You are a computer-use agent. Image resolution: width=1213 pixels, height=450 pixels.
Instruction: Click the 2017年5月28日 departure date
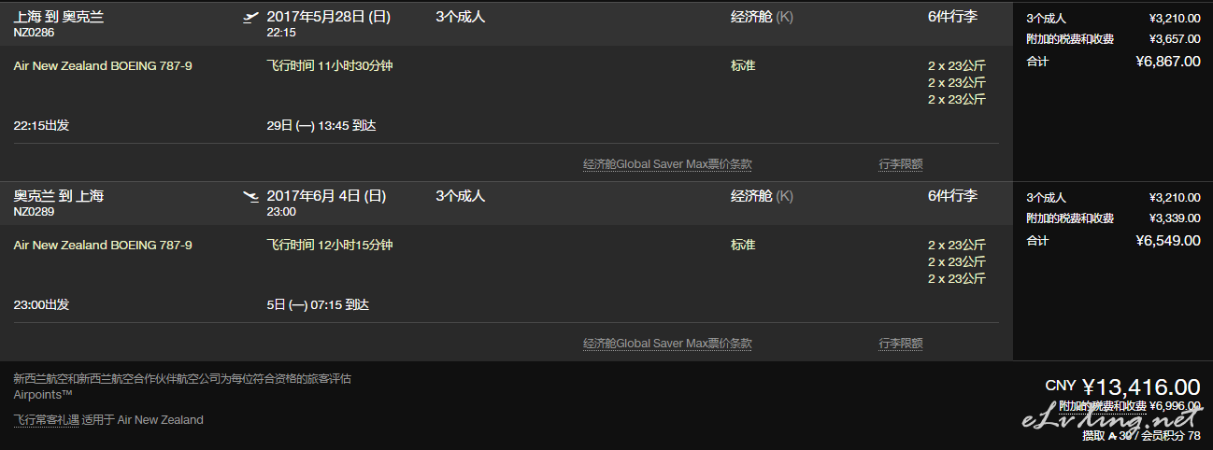coord(328,16)
